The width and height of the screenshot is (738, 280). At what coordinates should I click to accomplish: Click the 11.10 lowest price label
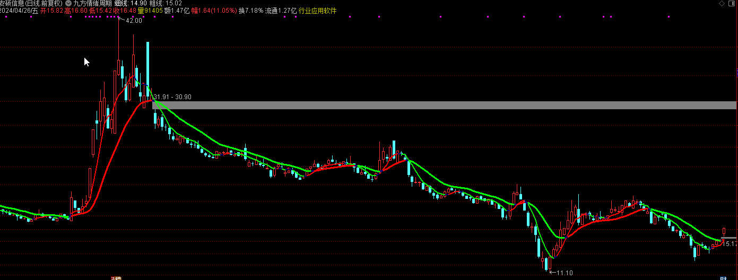point(565,273)
